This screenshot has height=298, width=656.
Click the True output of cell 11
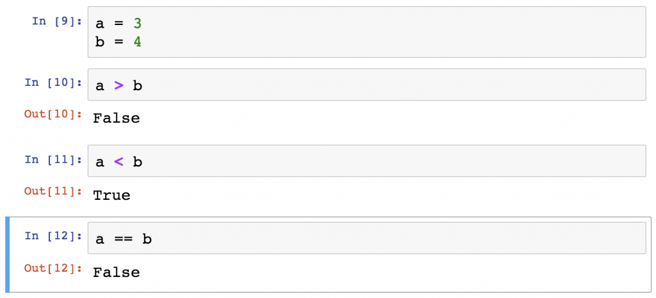click(111, 195)
